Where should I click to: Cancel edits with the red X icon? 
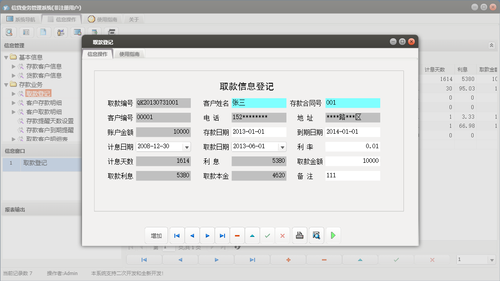pyautogui.click(x=282, y=235)
